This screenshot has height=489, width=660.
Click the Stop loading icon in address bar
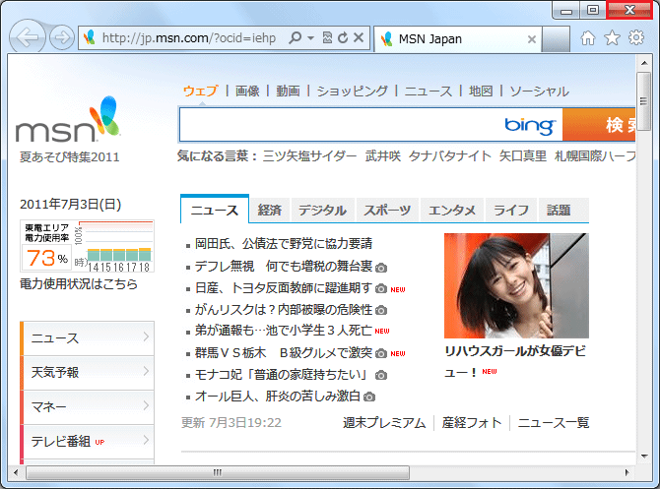point(359,38)
